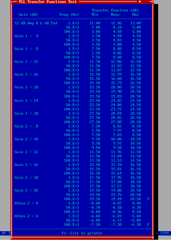
Task: Click the F fail flag on Atten 2 = 6 row
Action: point(148,224)
